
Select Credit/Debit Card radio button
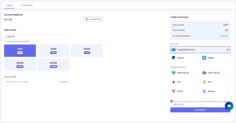click(228, 50)
